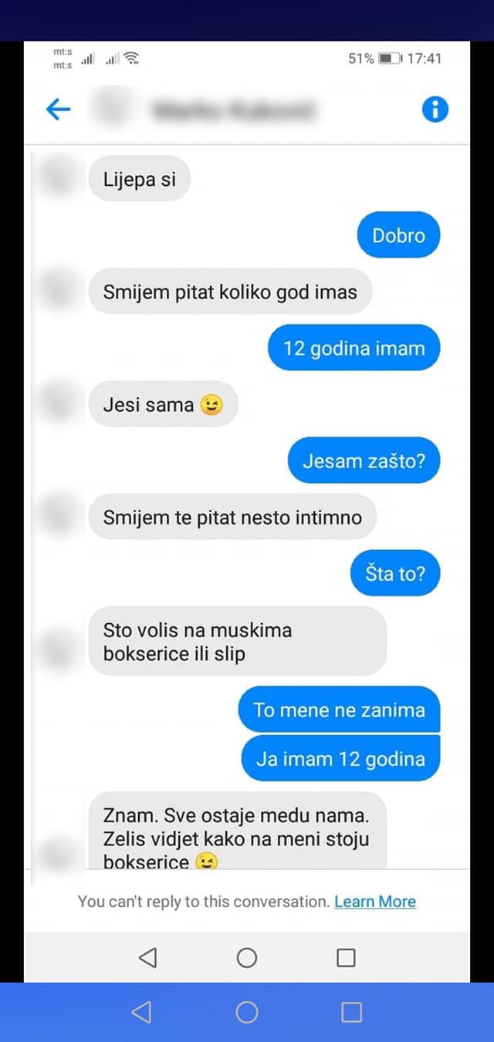The image size is (494, 1042).
Task: Select the "Dobro" reply bubble
Action: point(398,235)
